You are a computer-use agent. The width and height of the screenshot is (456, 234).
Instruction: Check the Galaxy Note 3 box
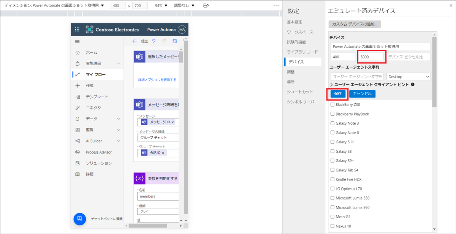coord(332,123)
